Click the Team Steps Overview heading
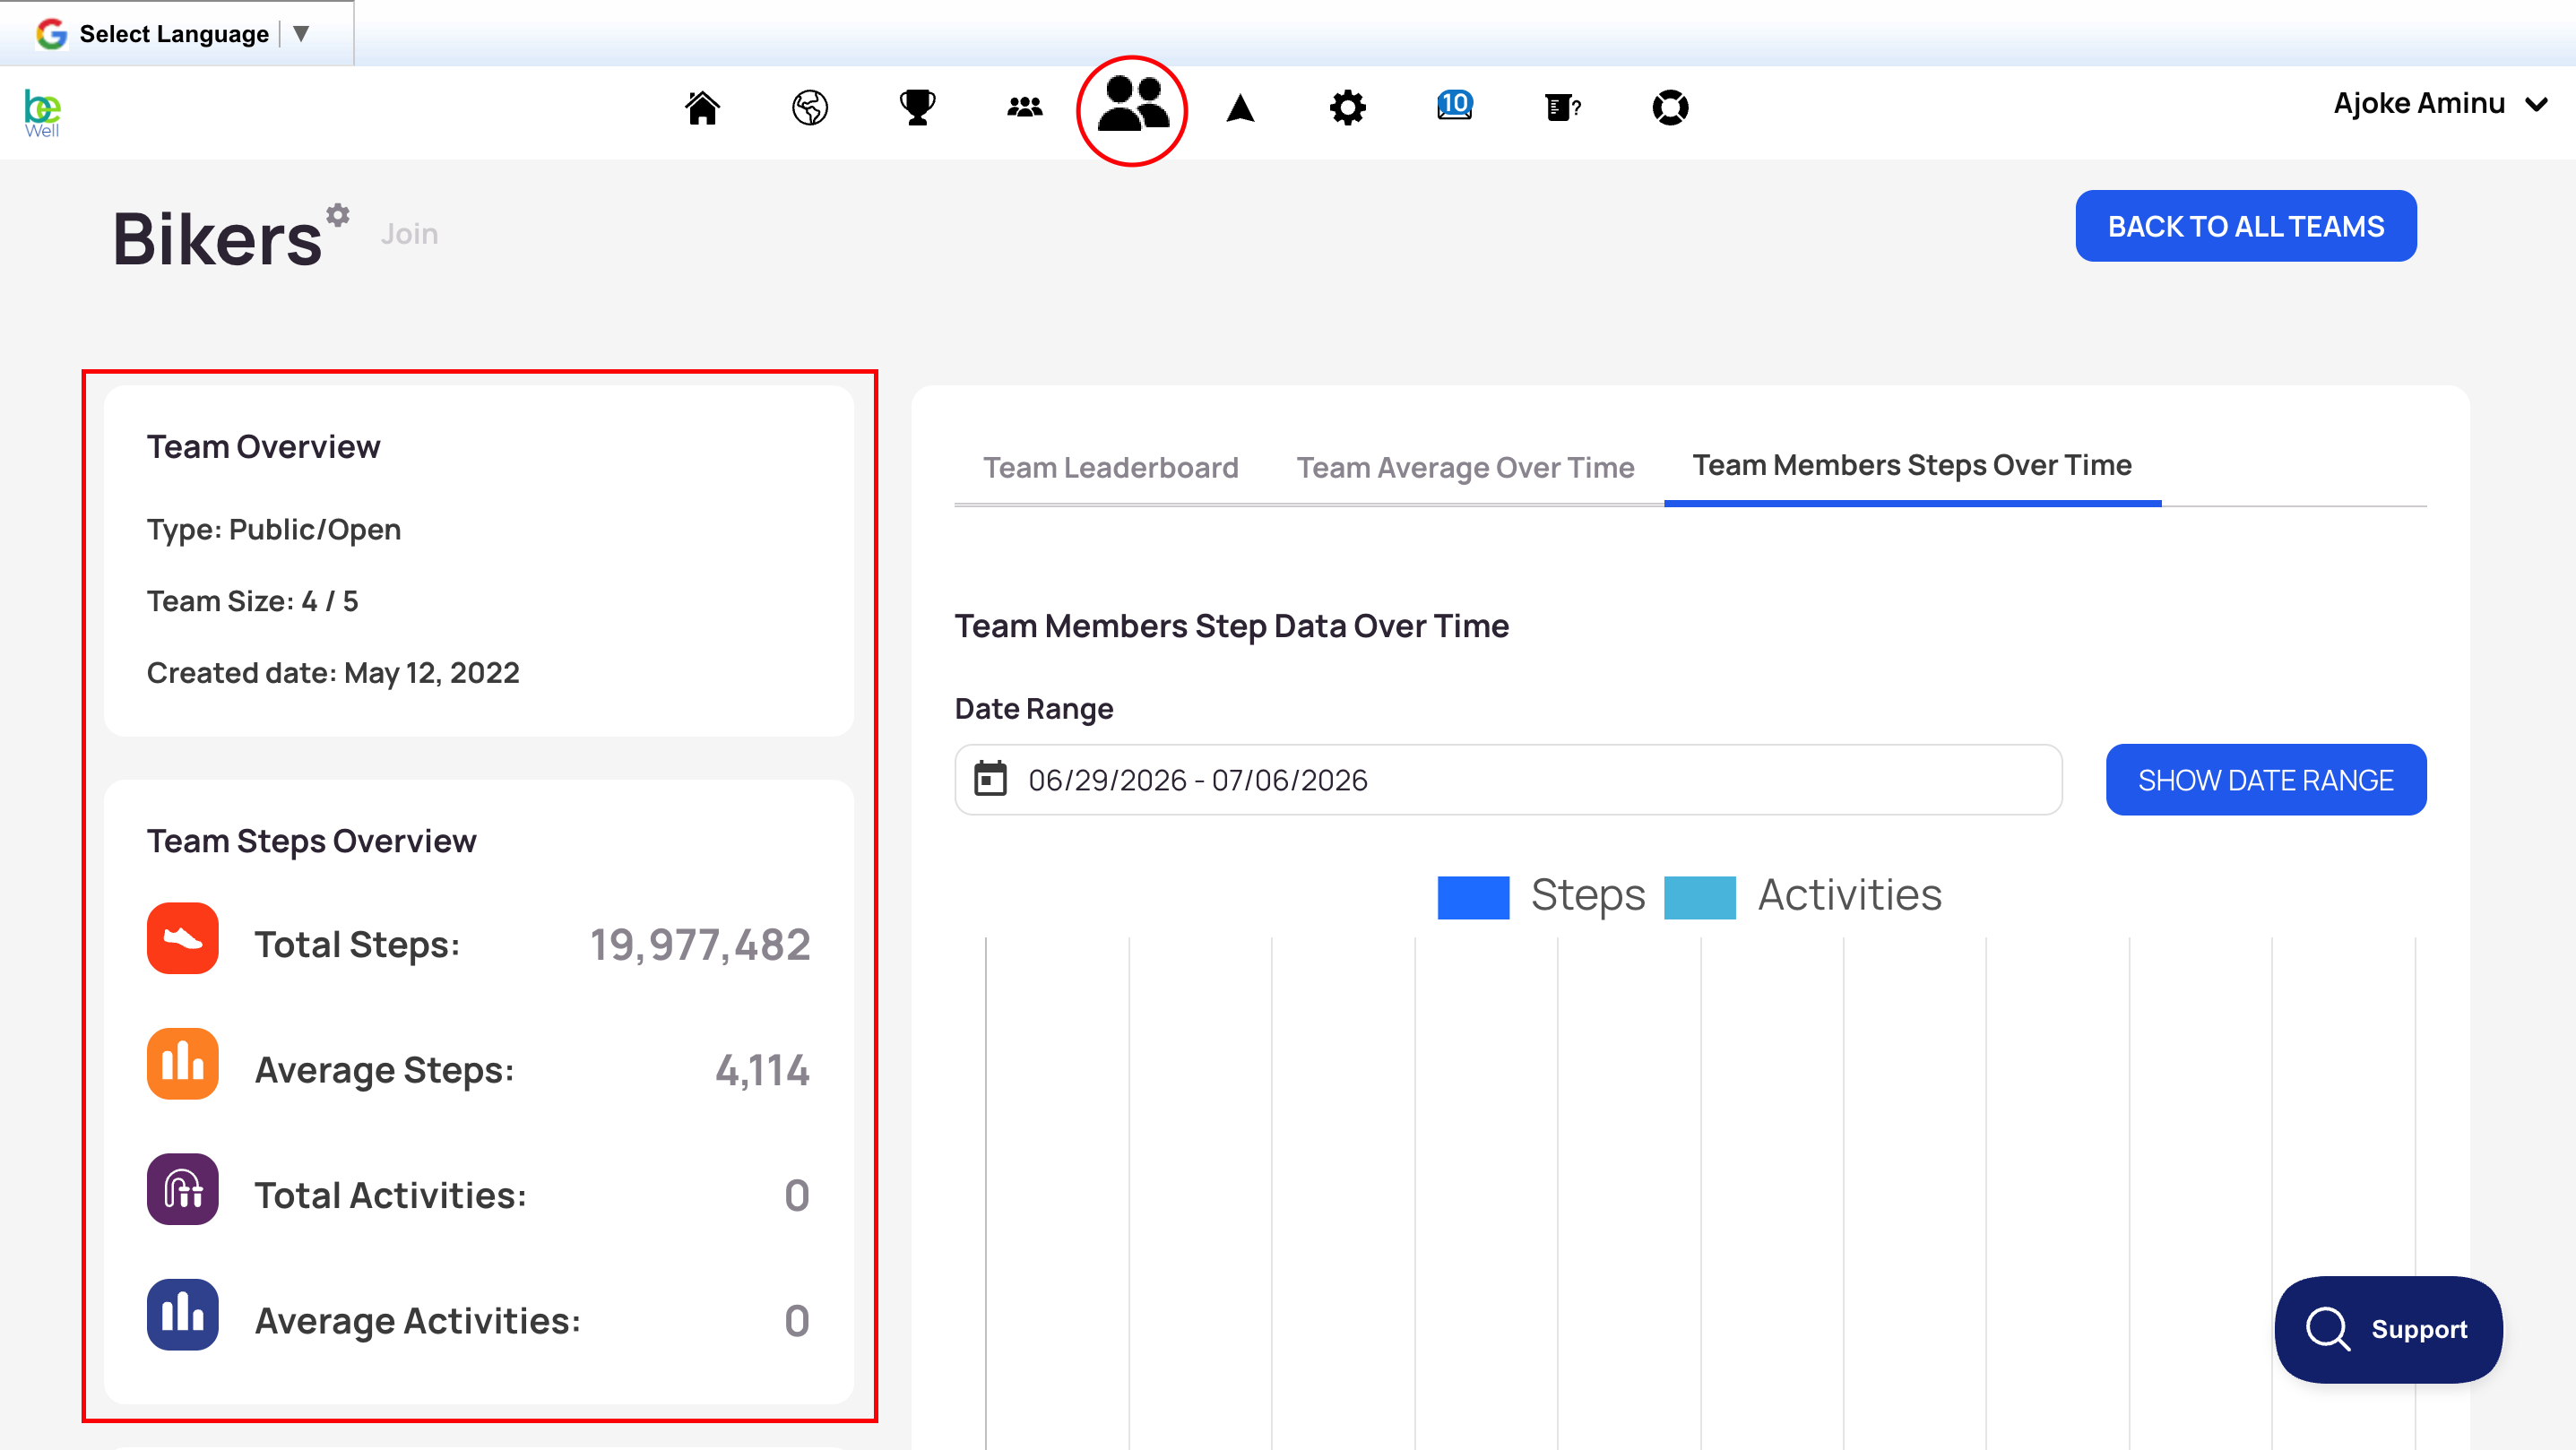Image resolution: width=2576 pixels, height=1450 pixels. coord(312,841)
